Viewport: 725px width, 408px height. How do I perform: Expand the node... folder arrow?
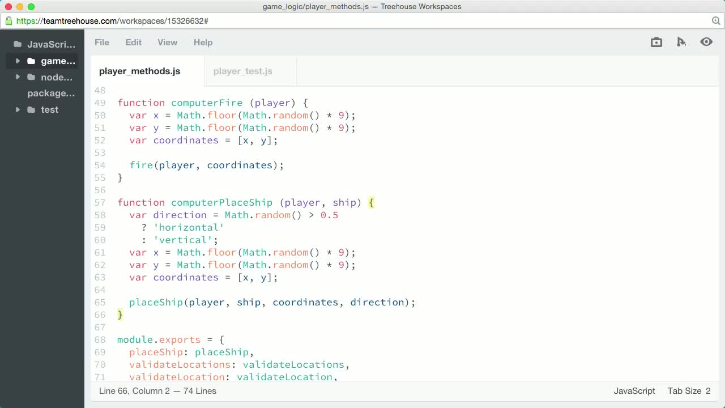pos(18,77)
